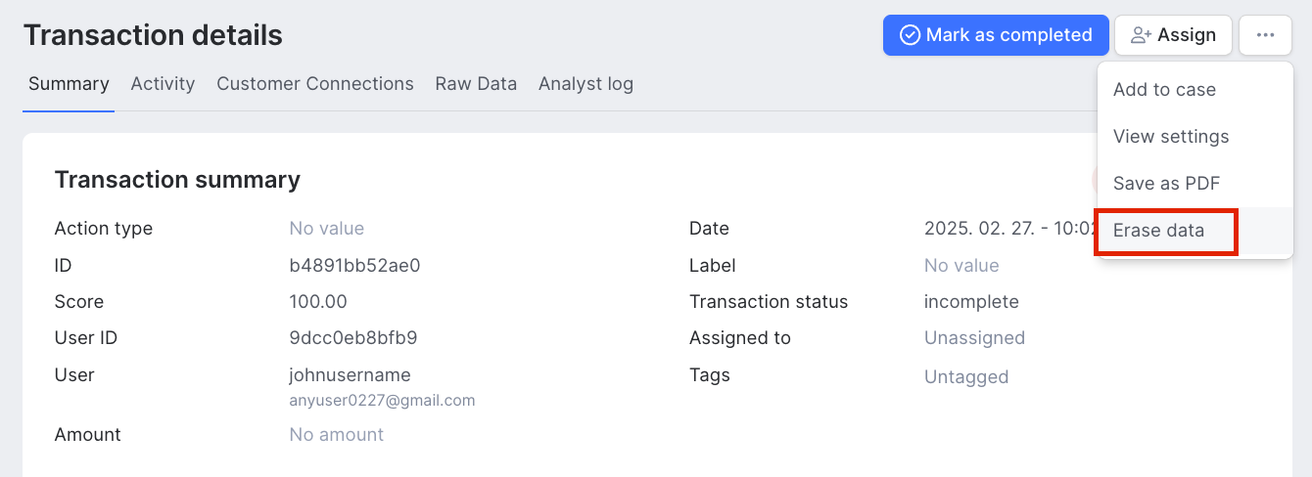Image resolution: width=1312 pixels, height=477 pixels.
Task: Click the User ID value 9dcc0eb8bfb9
Action: tap(353, 338)
